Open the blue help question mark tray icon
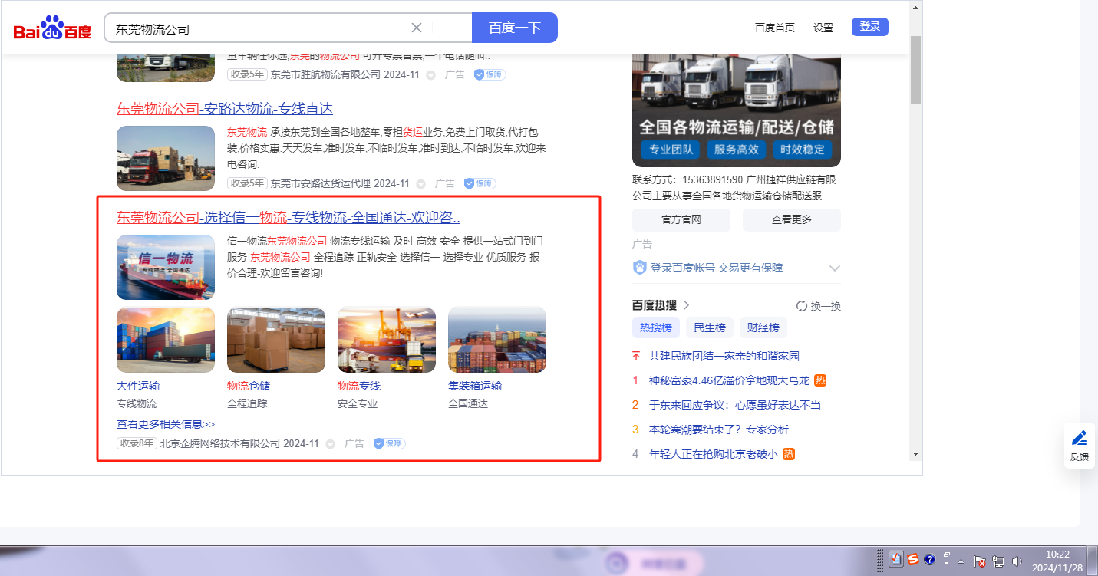Viewport: 1098px width, 576px height. point(929,559)
